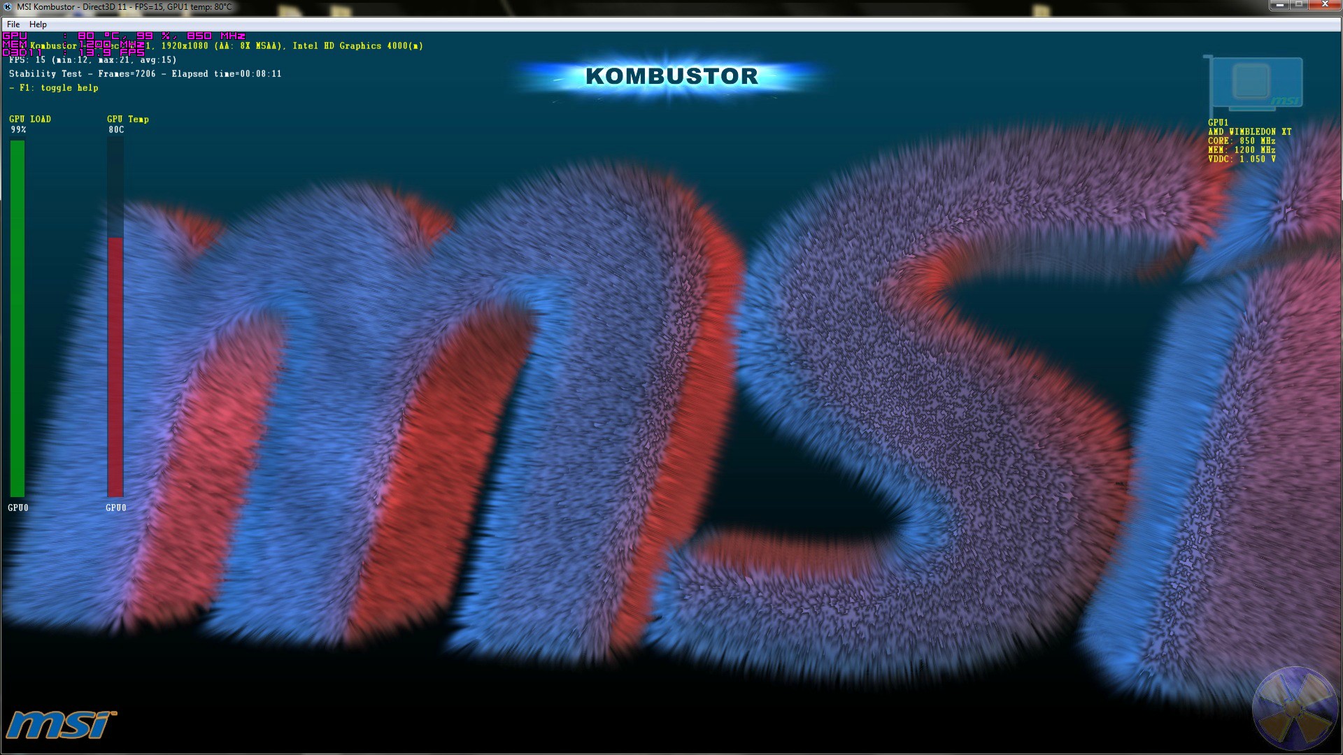Click 'AMD WIMBLEDON XT' GPU name
This screenshot has height=755, width=1343.
coord(1250,131)
